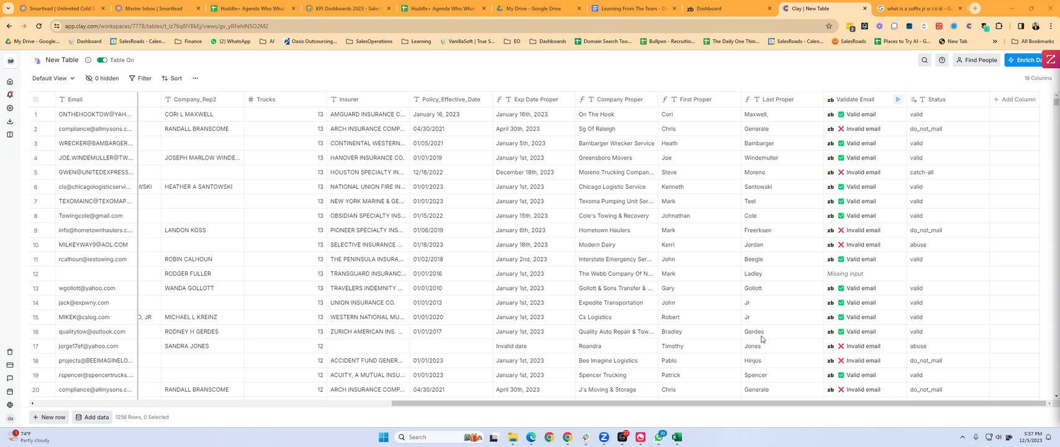Viewport: 1060px width, 447px height.
Task: Open the trash icon in Clay sidebar
Action: [10, 352]
